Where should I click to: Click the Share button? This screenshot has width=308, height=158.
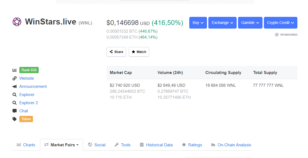pyautogui.click(x=116, y=52)
